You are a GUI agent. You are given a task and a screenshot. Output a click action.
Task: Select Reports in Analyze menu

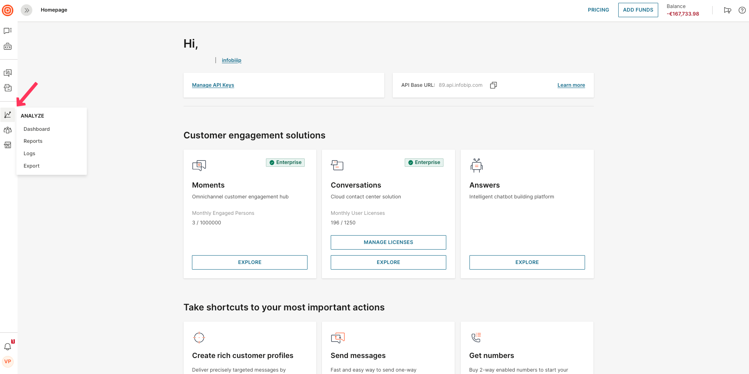tap(33, 141)
